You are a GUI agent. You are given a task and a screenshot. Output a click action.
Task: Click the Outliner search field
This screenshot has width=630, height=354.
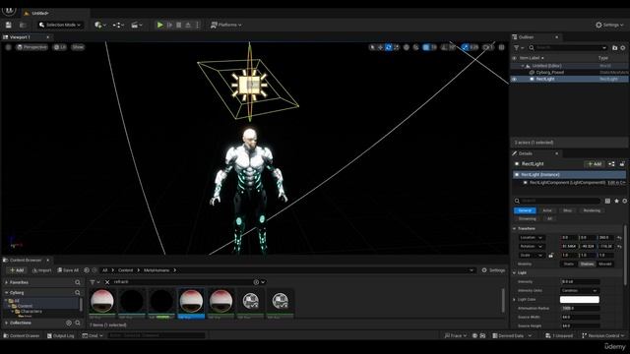568,48
